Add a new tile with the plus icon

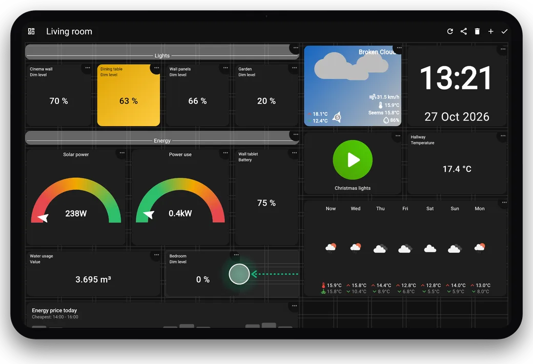[491, 31]
